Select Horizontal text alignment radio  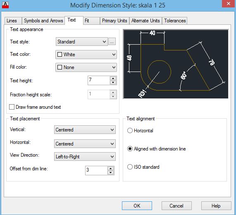click(x=130, y=131)
